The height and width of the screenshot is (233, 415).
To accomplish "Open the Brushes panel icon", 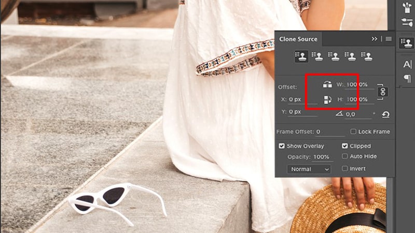I will point(407,7).
